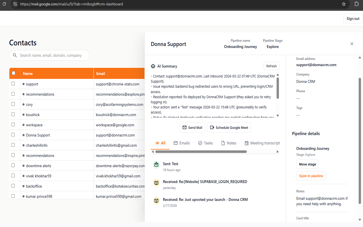Tick the checkbox for recommendations@explore row
Image resolution: width=363 pixels, height=227 pixels.
point(13,94)
